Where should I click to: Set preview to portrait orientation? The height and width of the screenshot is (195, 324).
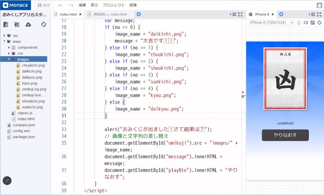[299, 23]
